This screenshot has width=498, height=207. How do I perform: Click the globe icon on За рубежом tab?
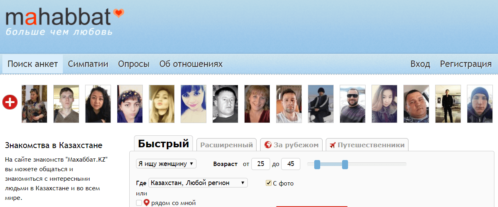click(x=268, y=145)
